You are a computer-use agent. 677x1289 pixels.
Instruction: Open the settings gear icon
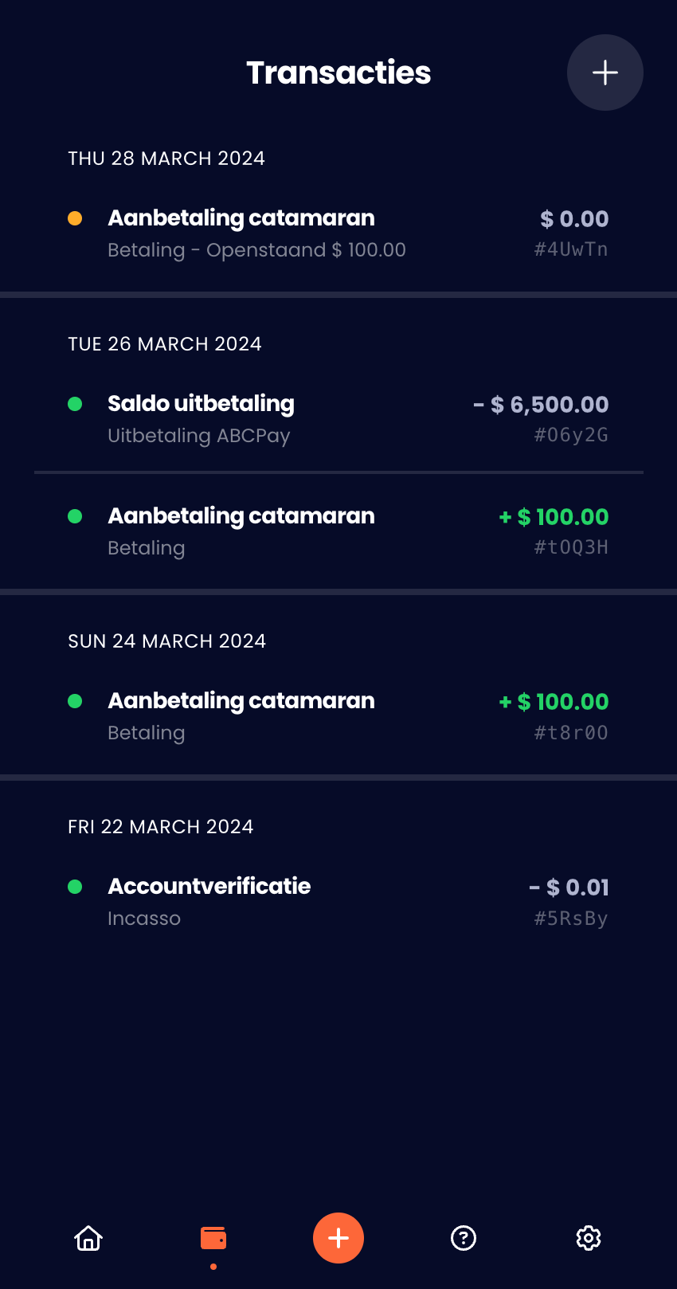click(x=588, y=1238)
